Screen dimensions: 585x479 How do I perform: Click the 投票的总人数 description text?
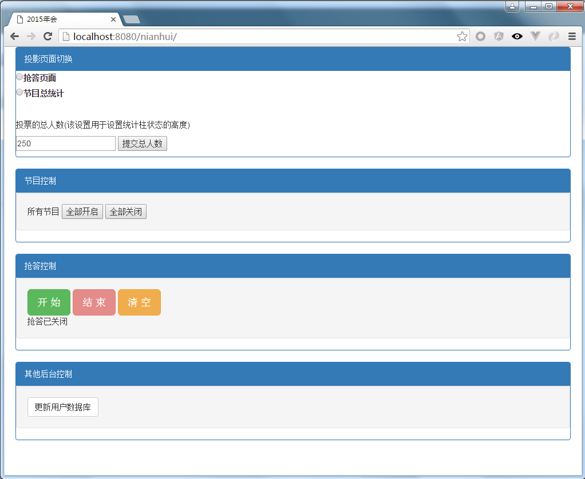103,125
